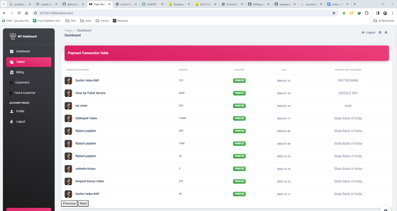Click the avatar beside my sister
Image resolution: width=397 pixels, height=211 pixels.
click(68, 106)
